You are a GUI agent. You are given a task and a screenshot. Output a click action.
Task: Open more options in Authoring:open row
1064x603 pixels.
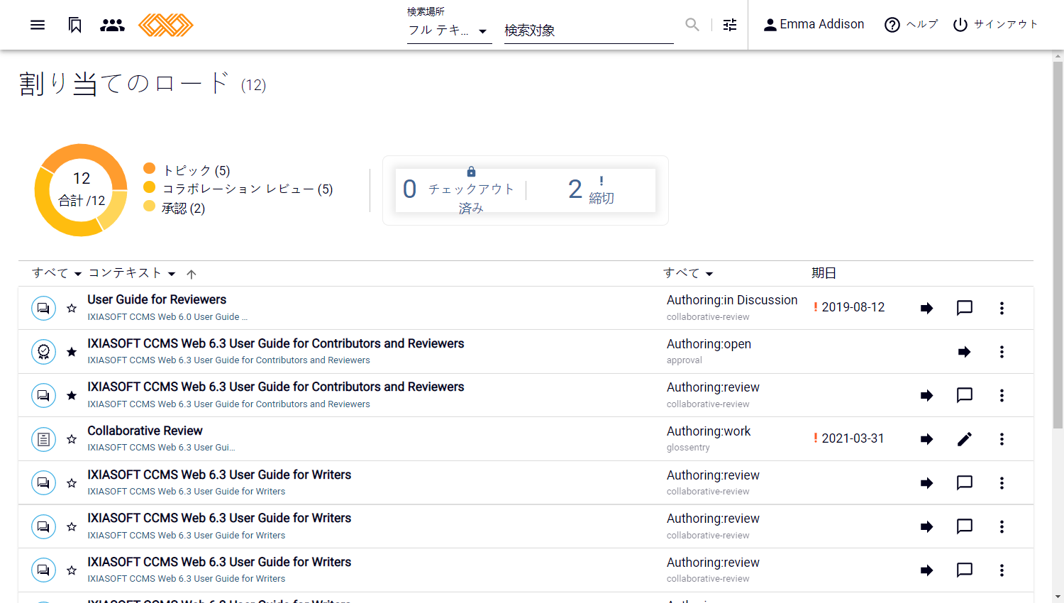(x=1002, y=352)
